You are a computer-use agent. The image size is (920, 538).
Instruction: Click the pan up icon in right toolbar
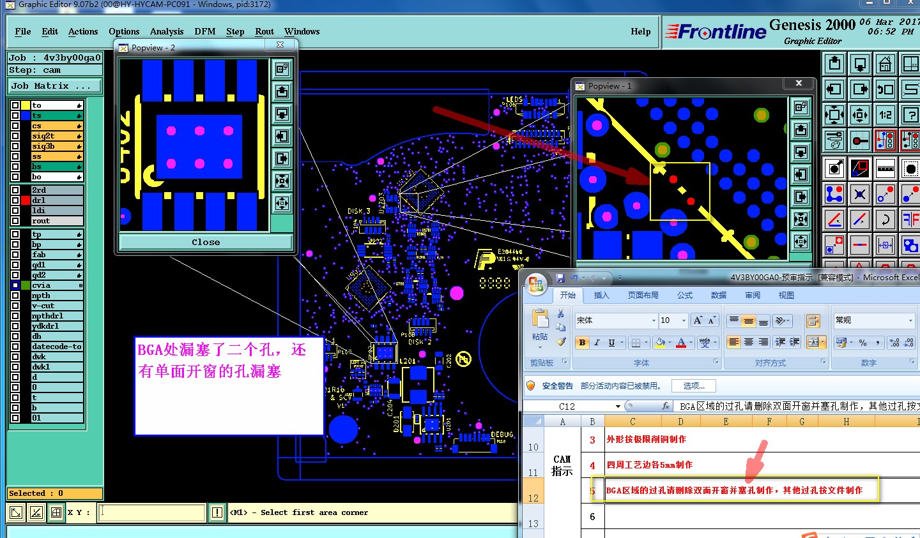[x=834, y=64]
